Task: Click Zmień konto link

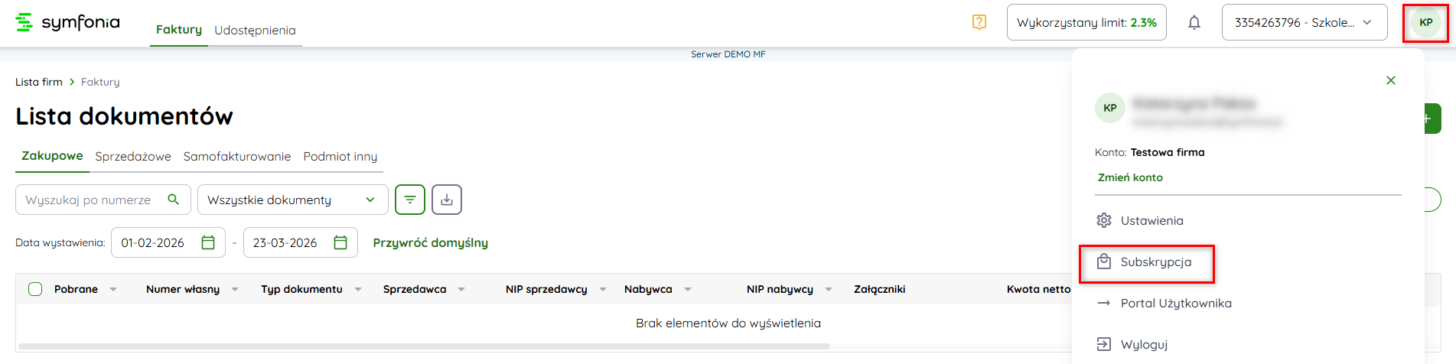Action: click(1130, 177)
